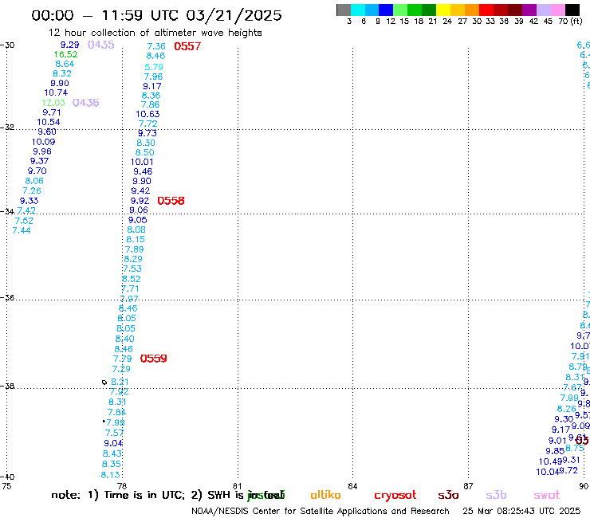Viewport: 590px width, 518px height.
Task: Click the timestamp '25 Mar 08:25:43 UTC 2025'
Action: [521, 512]
